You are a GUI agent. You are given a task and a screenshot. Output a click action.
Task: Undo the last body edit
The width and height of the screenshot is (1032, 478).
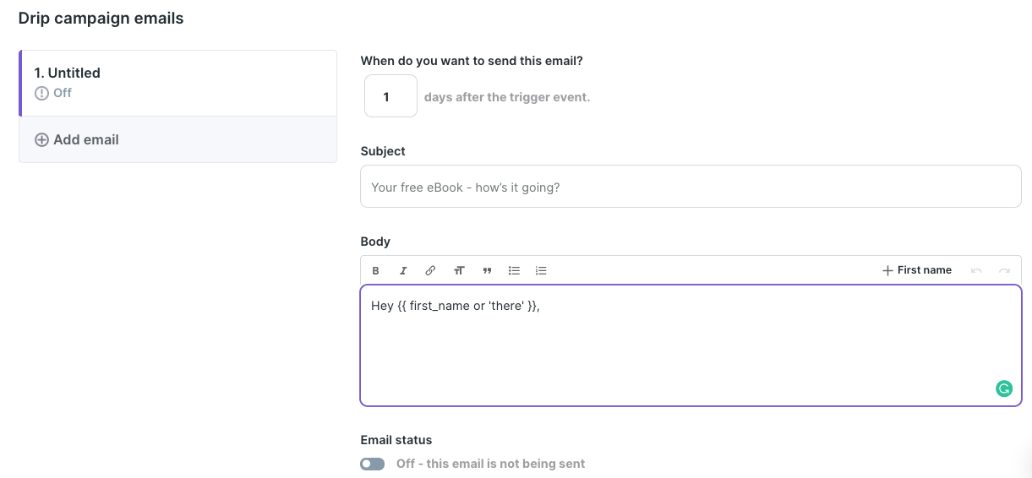(977, 271)
